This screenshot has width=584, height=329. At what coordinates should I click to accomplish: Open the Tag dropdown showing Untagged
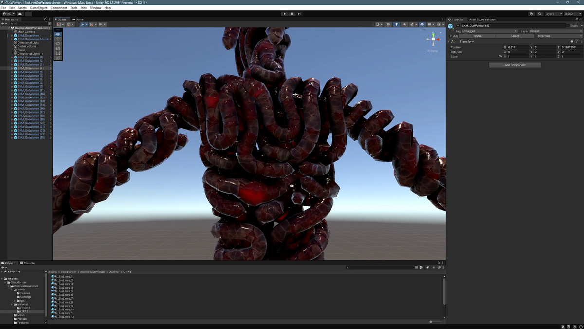tap(489, 31)
